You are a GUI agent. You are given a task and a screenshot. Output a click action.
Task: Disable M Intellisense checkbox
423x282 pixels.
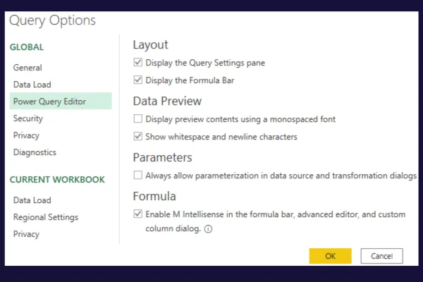click(138, 214)
